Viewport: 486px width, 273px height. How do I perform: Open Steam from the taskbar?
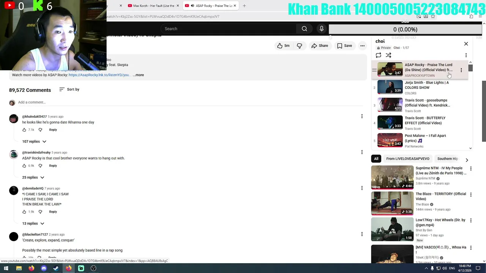click(56, 268)
